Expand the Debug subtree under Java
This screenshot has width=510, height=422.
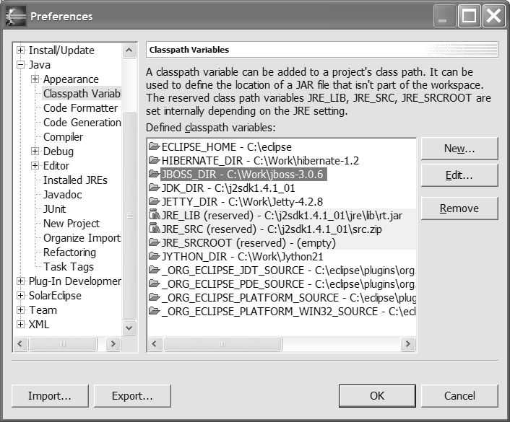coord(35,151)
